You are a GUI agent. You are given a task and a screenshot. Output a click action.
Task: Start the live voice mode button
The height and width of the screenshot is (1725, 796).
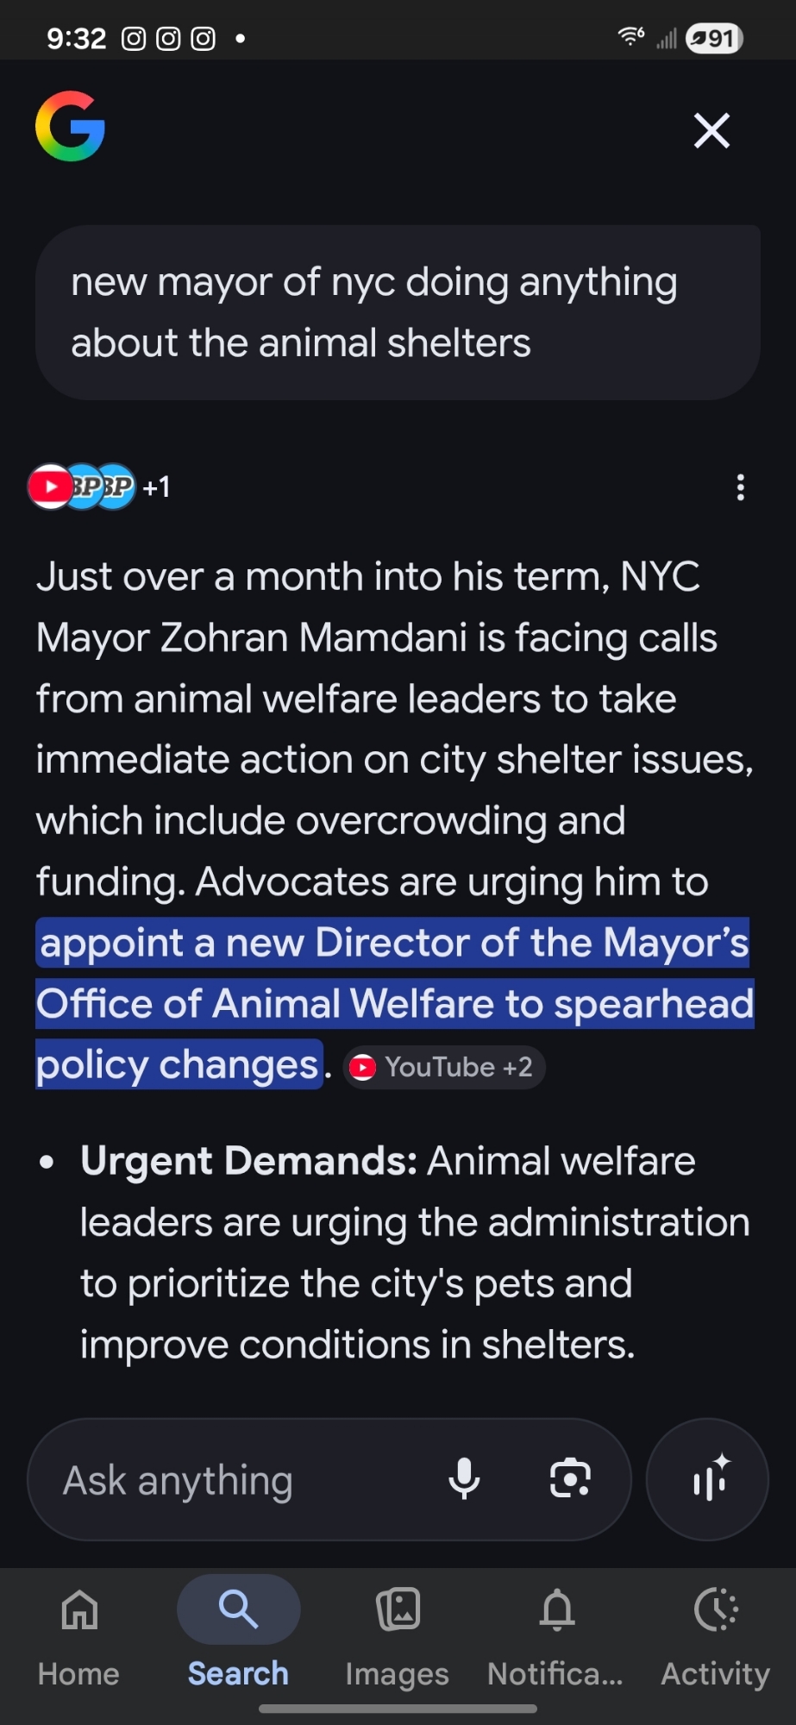[x=707, y=1479]
